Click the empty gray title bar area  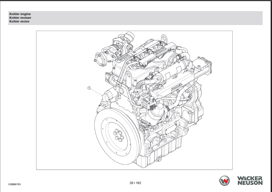[142, 18]
